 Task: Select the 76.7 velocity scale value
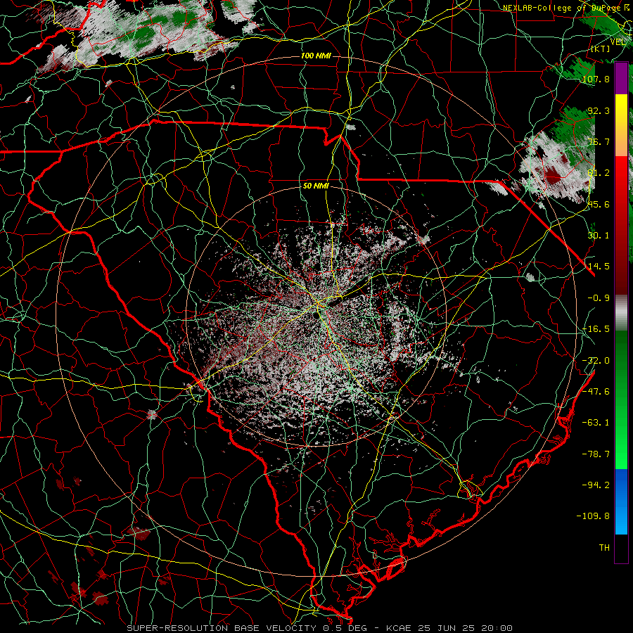[599, 141]
